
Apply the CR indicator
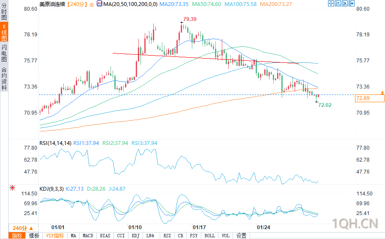[180, 236]
